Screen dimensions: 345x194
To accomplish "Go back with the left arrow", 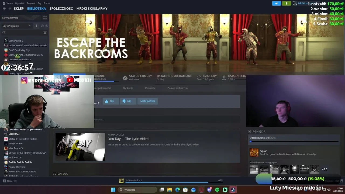I will point(4,9).
